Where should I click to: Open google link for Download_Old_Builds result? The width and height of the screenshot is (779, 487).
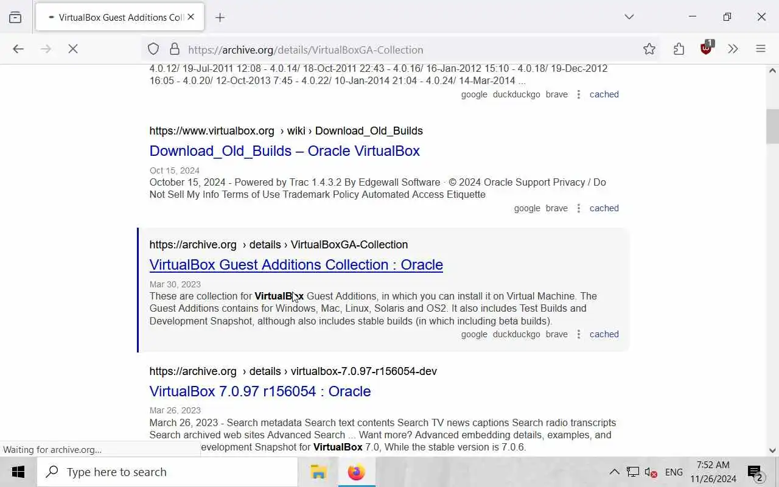click(527, 208)
